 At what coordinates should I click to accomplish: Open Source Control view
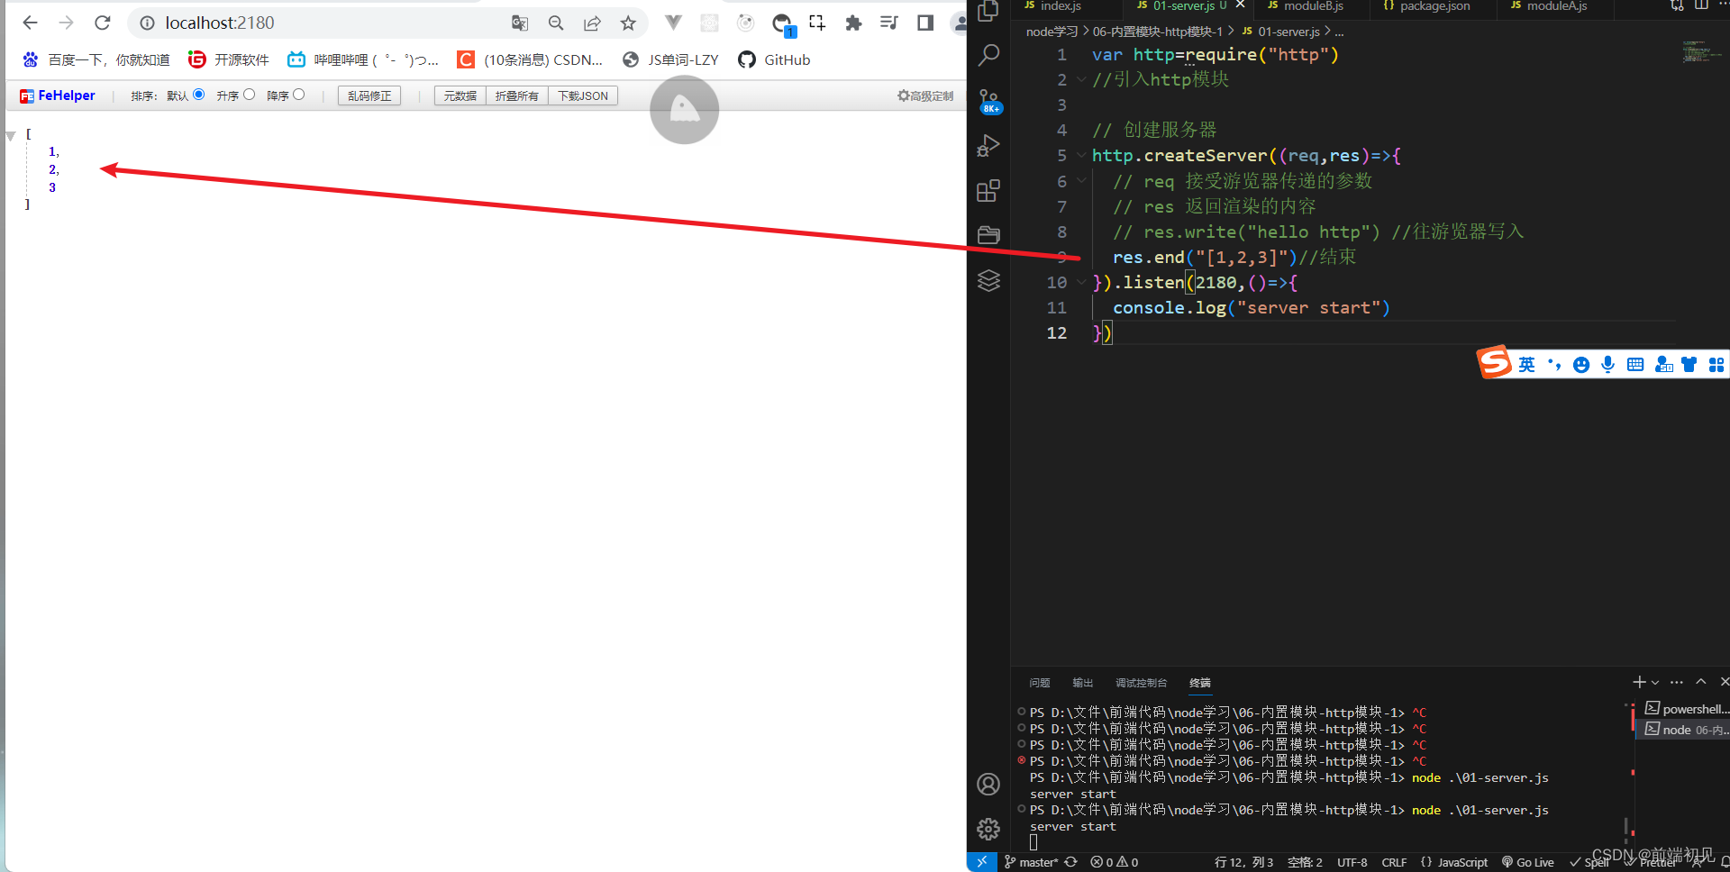click(988, 100)
